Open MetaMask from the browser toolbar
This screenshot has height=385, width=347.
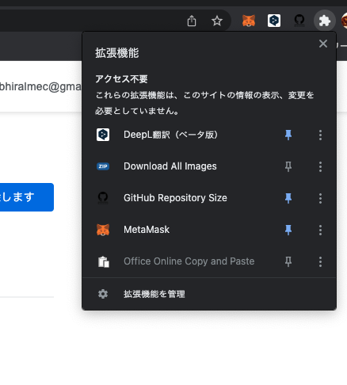[x=249, y=21]
